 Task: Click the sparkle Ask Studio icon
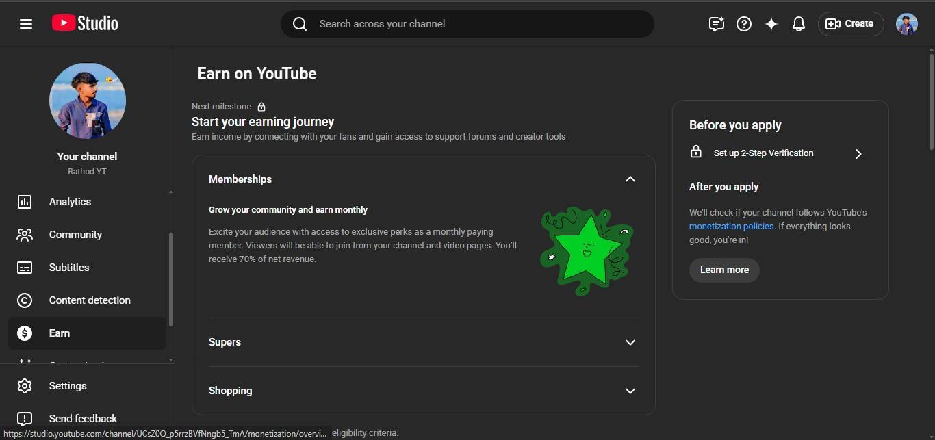[x=771, y=24]
